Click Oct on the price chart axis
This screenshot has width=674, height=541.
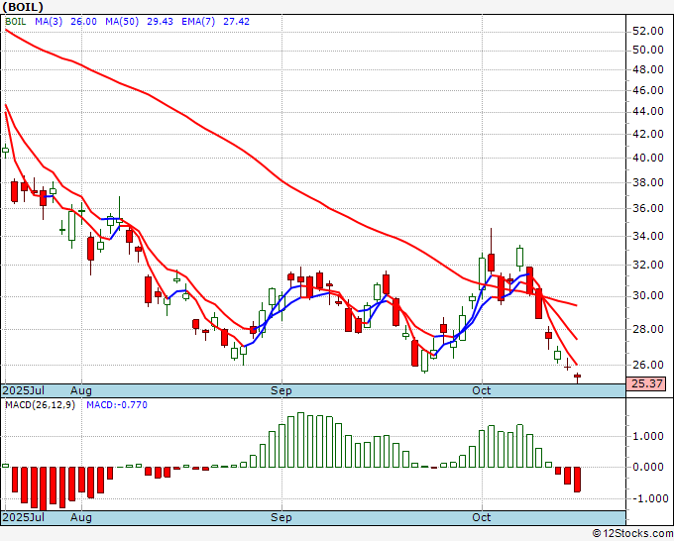482,390
